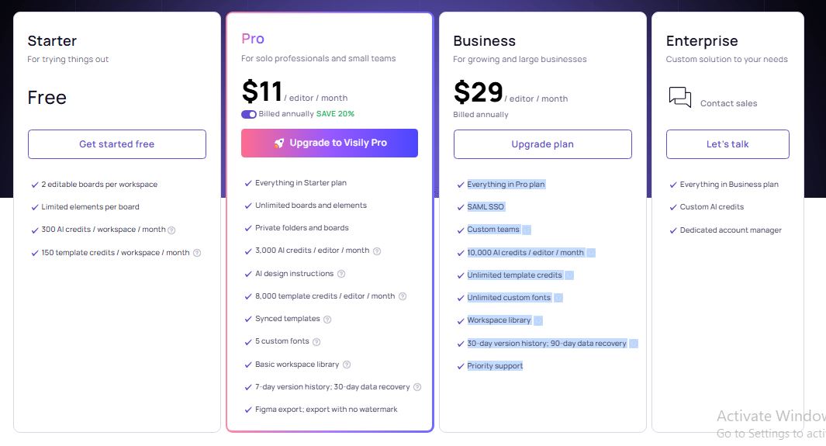This screenshot has height=446, width=826.
Task: Click the Get started free button
Action: click(117, 144)
